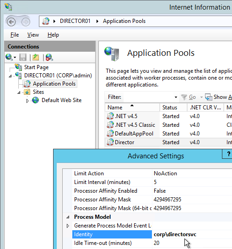Image resolution: width=232 pixels, height=249 pixels.
Task: Open the Help menu
Action: 53,35
